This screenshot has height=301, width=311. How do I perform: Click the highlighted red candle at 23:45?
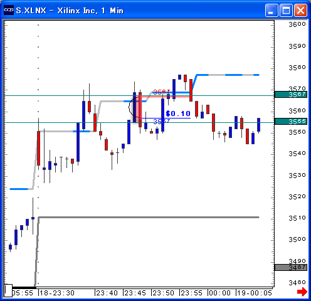[x=140, y=109]
